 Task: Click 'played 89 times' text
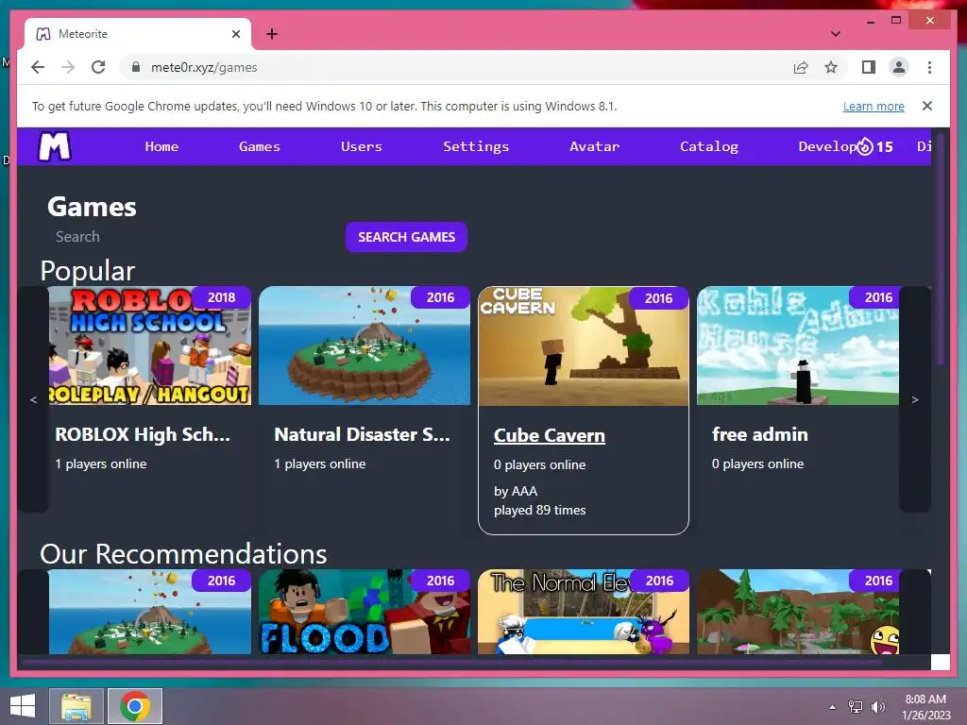coord(539,510)
